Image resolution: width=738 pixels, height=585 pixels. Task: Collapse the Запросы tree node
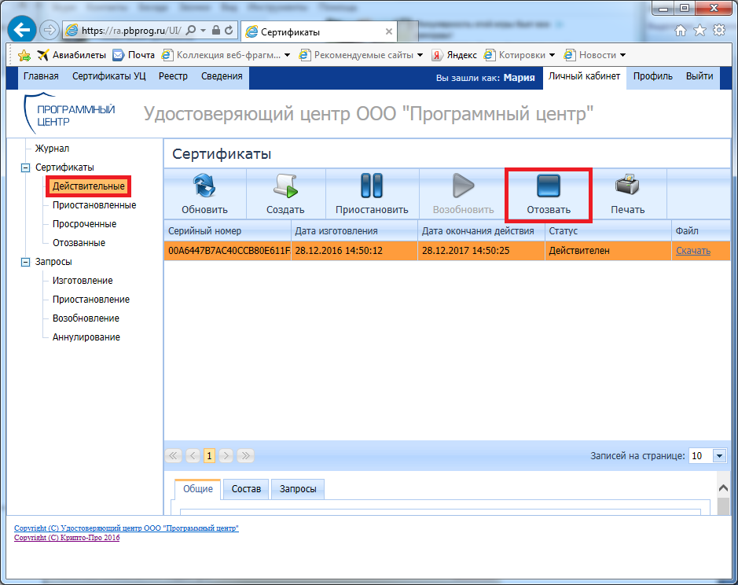click(x=25, y=262)
